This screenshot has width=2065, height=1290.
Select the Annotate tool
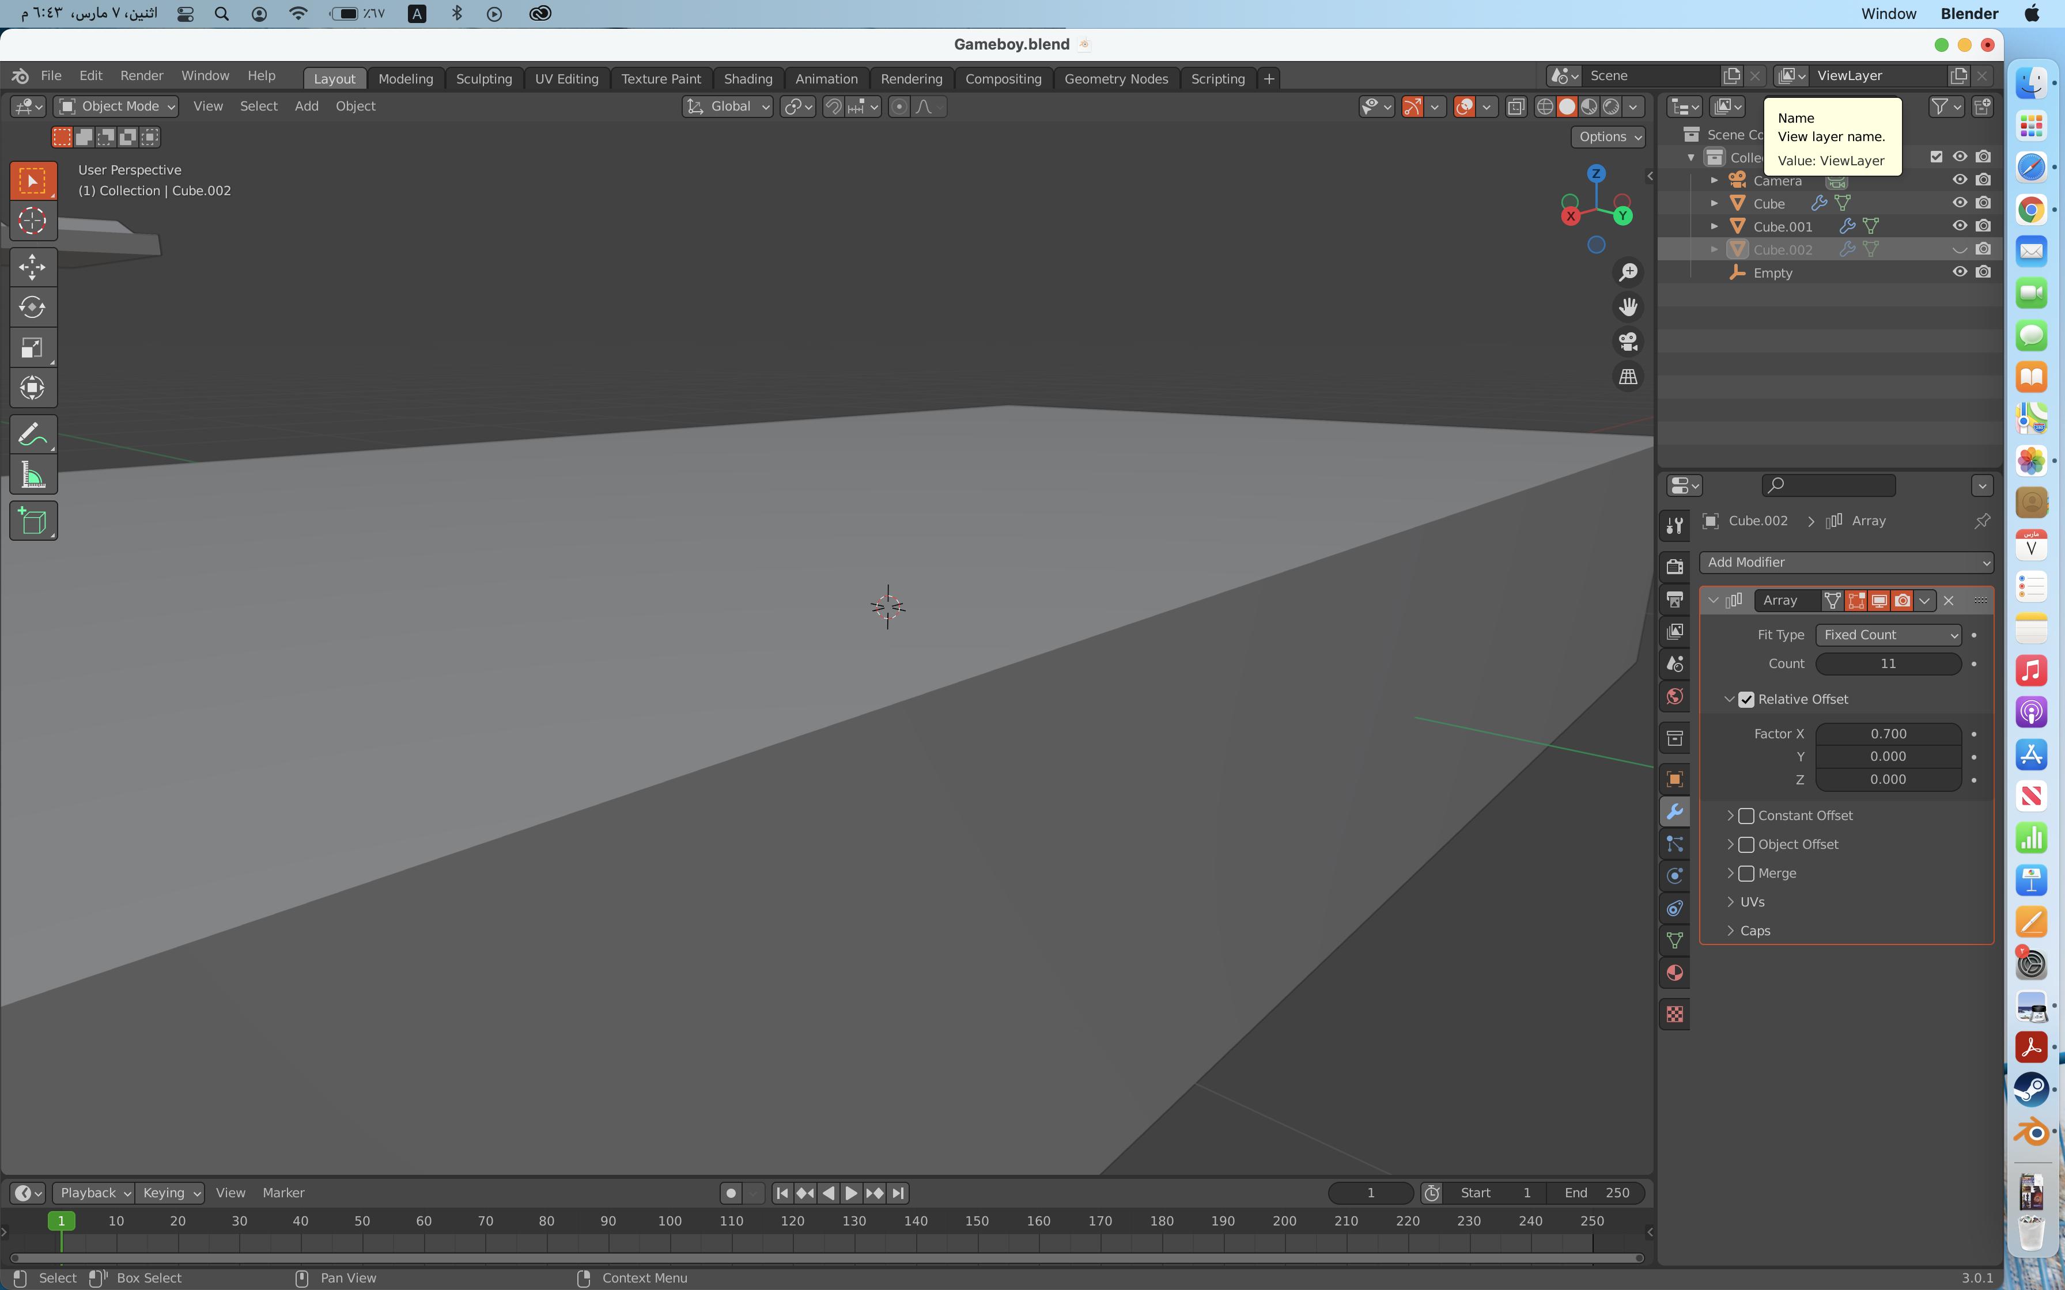pyautogui.click(x=32, y=434)
